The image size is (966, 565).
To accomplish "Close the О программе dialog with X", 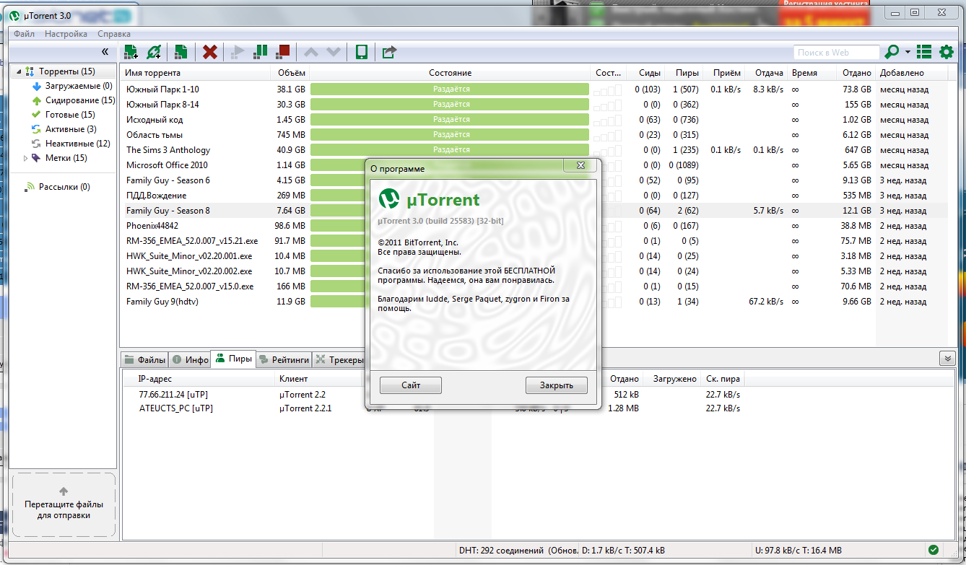I will coord(580,166).
